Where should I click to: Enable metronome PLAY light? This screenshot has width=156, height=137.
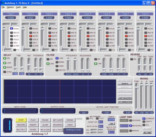97,118
